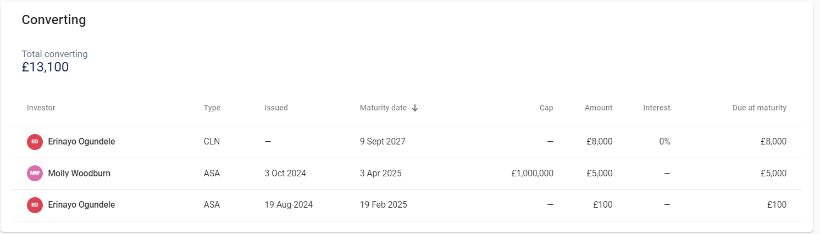The height and width of the screenshot is (234, 820).
Task: Click the EO avatar in the CLN row
Action: point(35,142)
